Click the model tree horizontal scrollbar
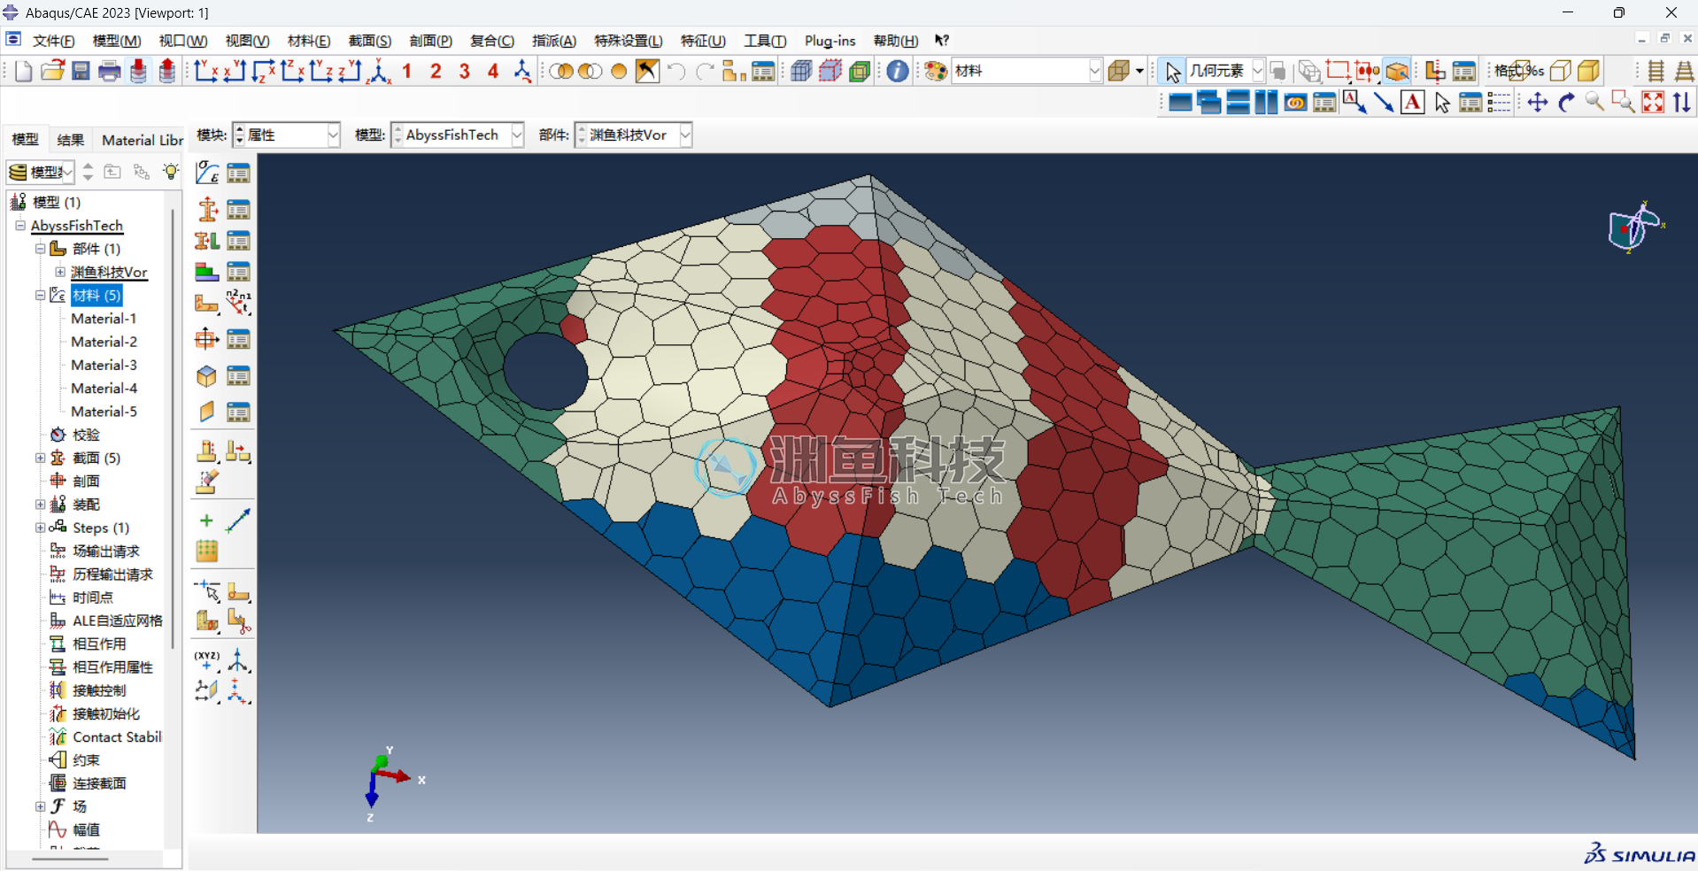Screen dimensions: 1698x871 (71, 859)
